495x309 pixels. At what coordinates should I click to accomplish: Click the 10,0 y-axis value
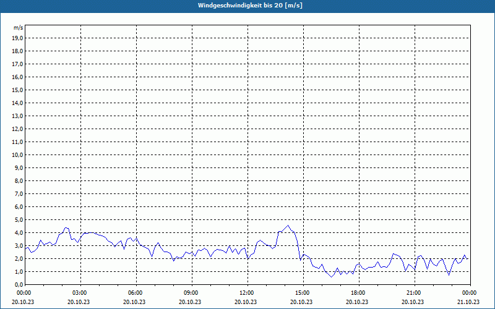click(17, 155)
